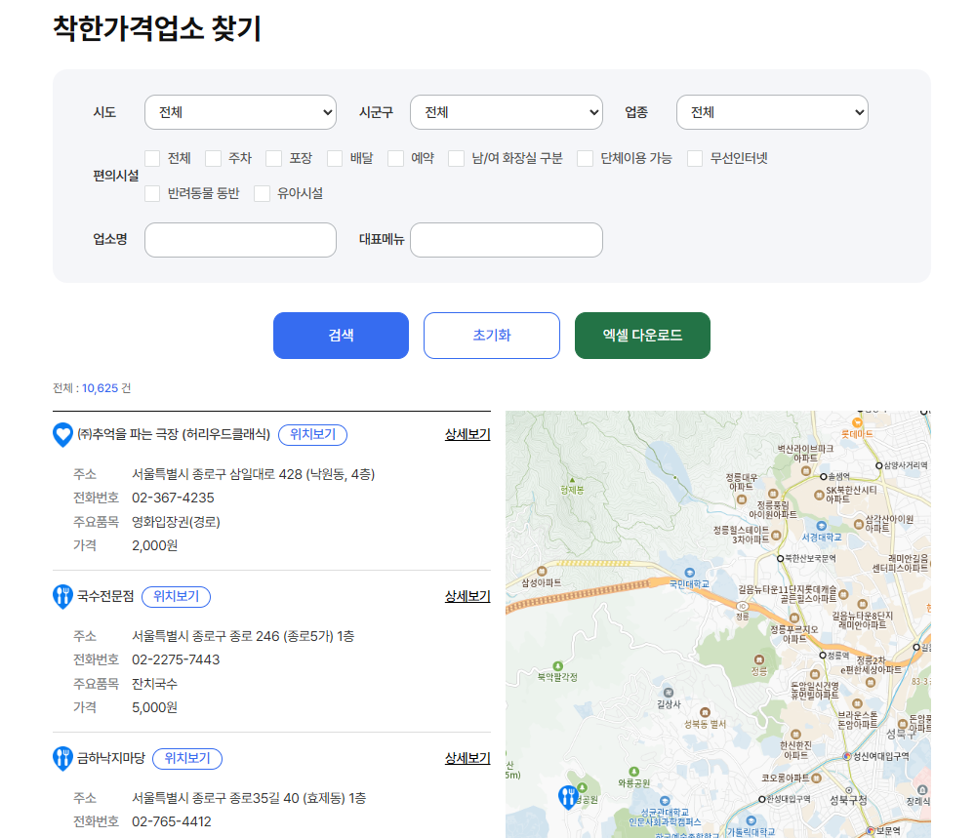Click 북한산보국문역 station marker on map
The image size is (975, 838).
780,558
